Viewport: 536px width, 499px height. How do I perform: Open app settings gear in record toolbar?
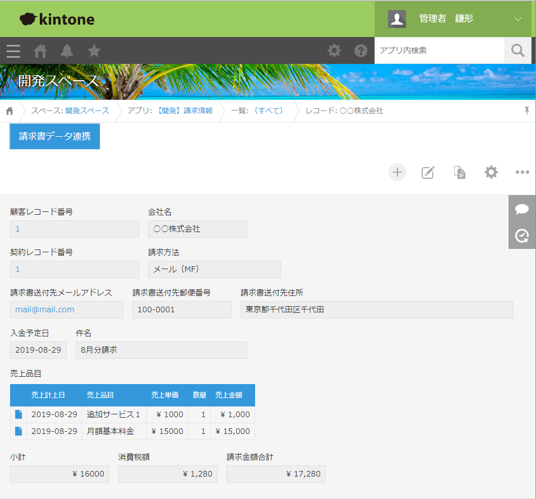point(491,172)
